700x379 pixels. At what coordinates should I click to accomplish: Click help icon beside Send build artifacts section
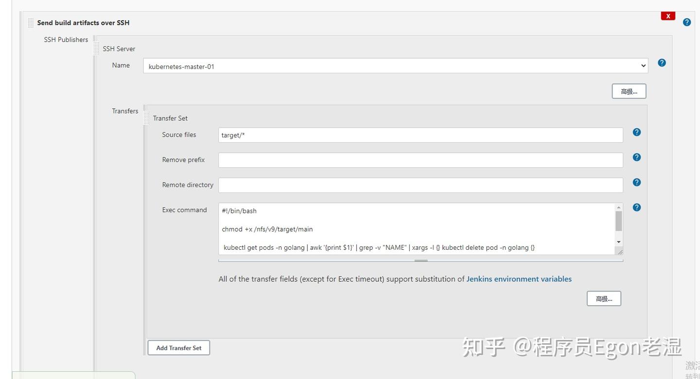[686, 22]
